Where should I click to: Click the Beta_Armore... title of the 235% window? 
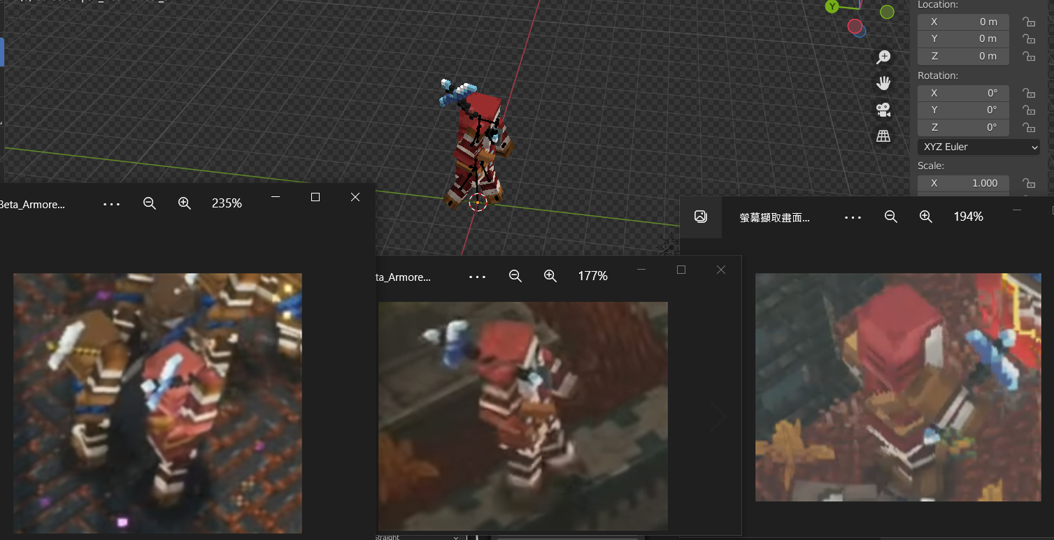[32, 204]
